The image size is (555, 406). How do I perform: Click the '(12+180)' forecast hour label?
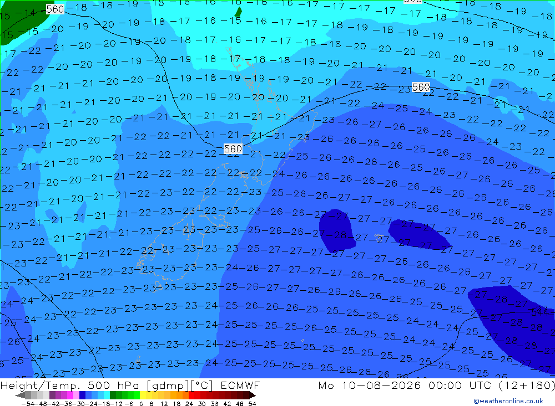click(x=527, y=385)
